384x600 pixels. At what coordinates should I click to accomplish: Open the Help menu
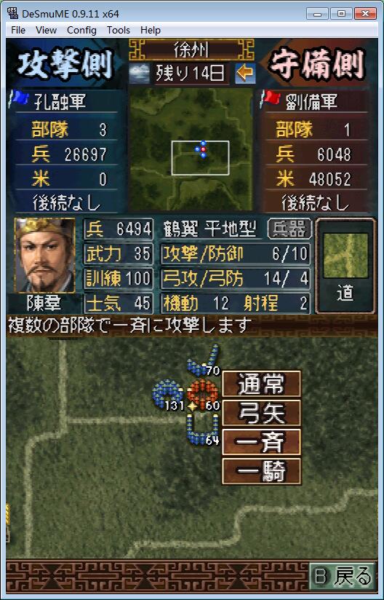[x=151, y=31]
